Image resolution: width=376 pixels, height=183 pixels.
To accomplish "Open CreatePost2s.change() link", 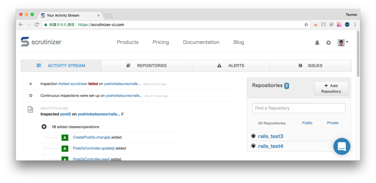I will click(91, 137).
